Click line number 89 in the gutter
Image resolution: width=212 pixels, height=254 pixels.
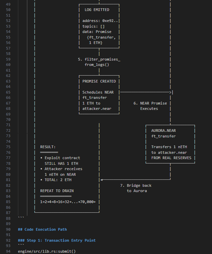point(8,224)
